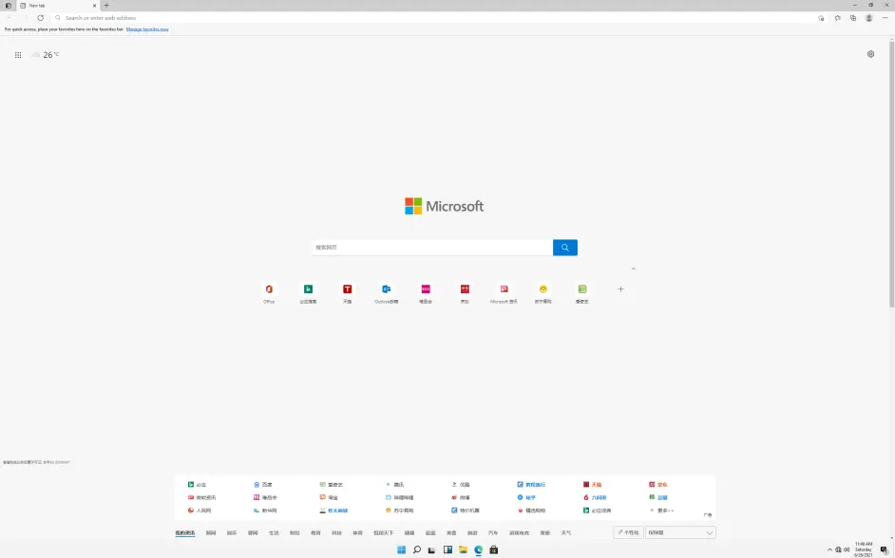Image resolution: width=895 pixels, height=558 pixels.
Task: Open the 哔哩哔哩 link in site grid
Action: (x=400, y=497)
